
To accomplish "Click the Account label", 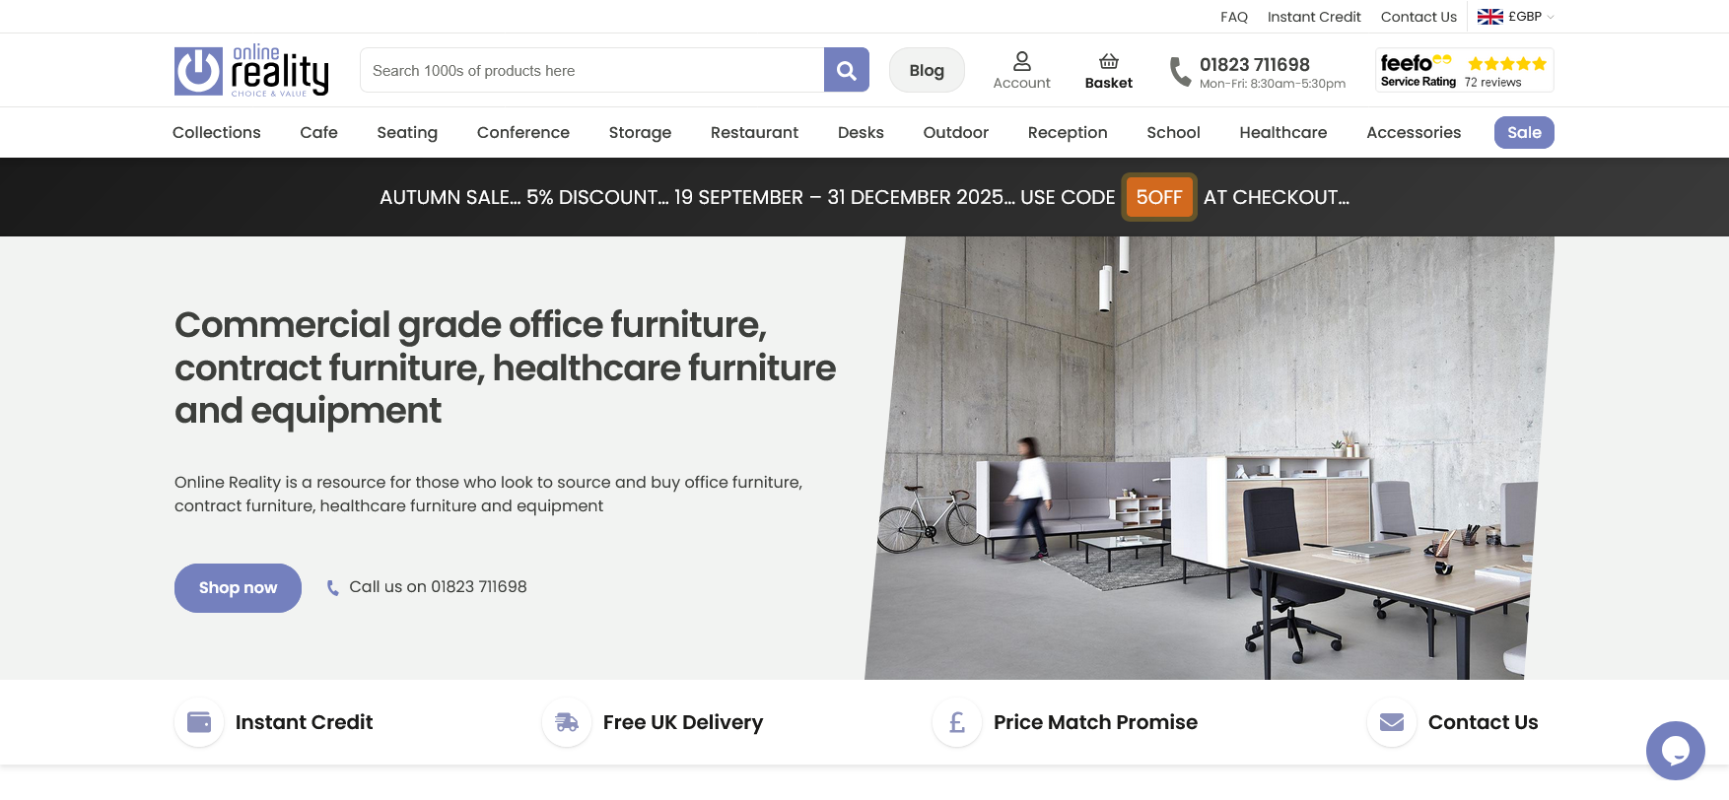I will click(1022, 83).
